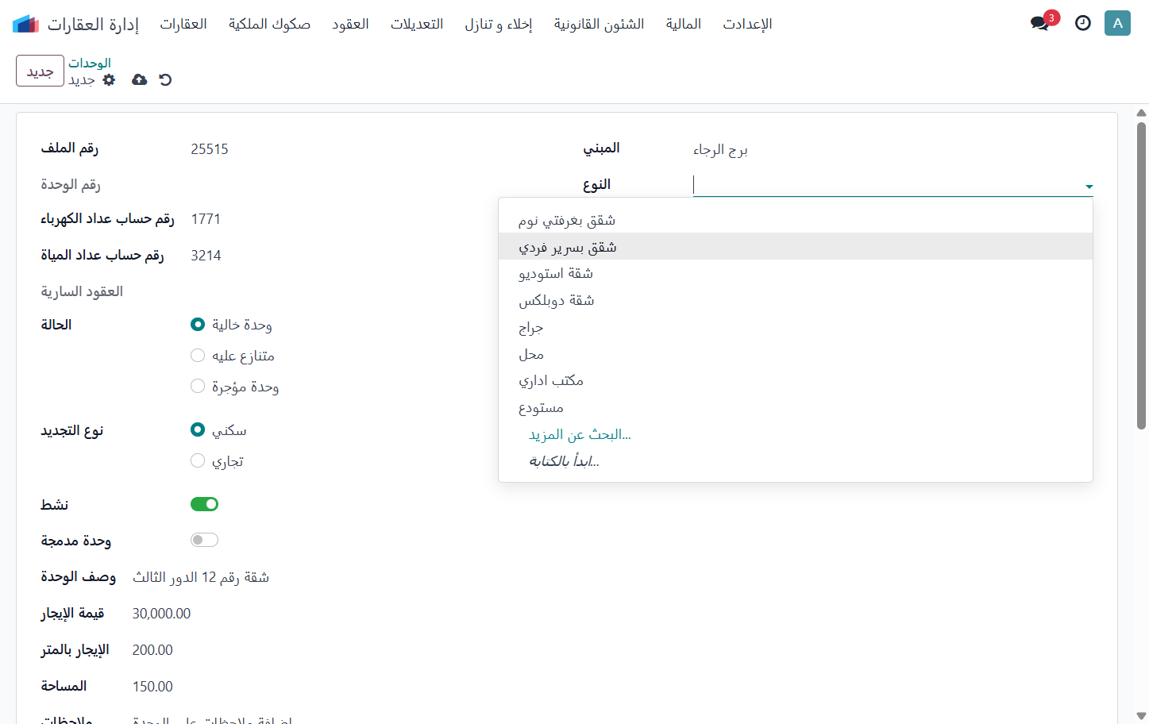The image size is (1149, 724).
Task: Select سكني renewal type radio
Action: coord(198,430)
